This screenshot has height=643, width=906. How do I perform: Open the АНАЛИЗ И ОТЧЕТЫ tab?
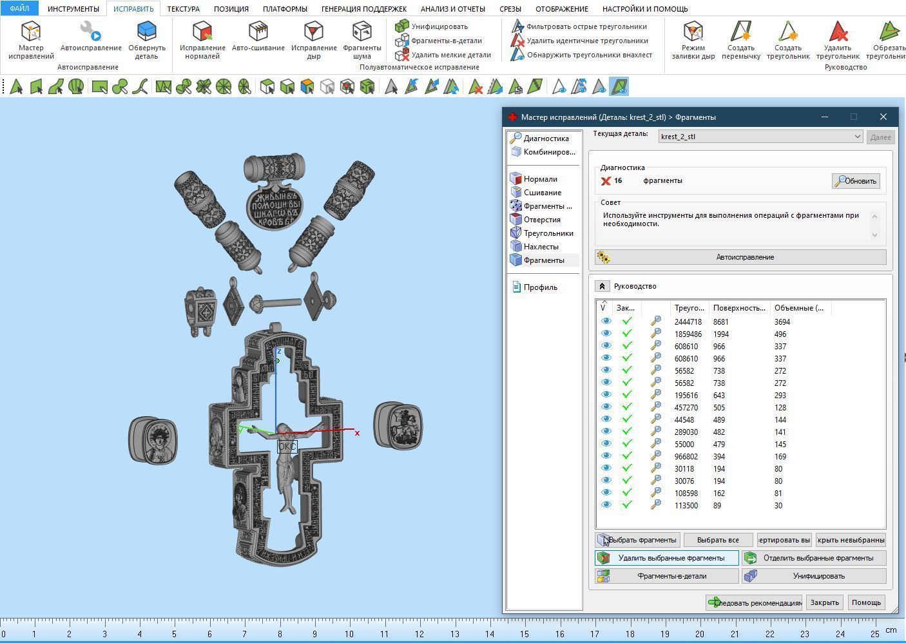click(453, 9)
